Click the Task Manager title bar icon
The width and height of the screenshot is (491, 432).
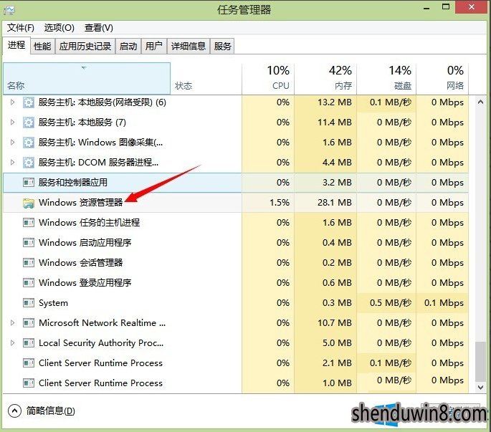pyautogui.click(x=9, y=10)
